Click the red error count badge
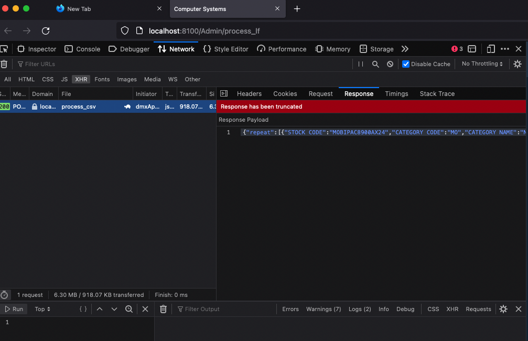Screen dimensions: 528x341 [x=457, y=49]
